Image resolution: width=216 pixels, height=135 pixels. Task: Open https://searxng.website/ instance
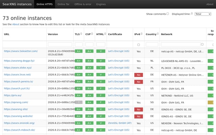[x=18, y=116]
